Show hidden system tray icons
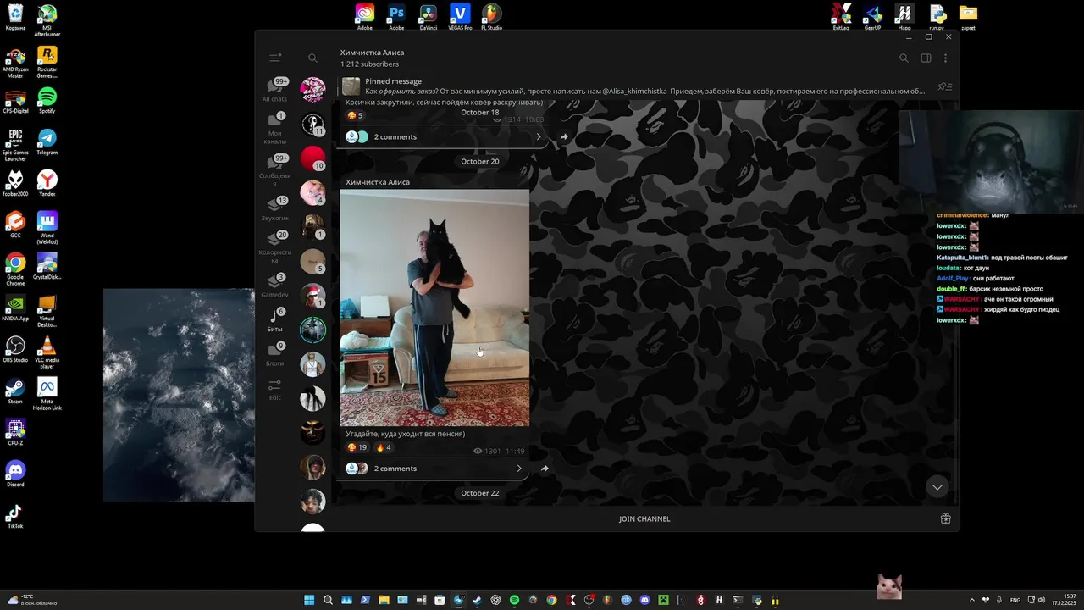The height and width of the screenshot is (610, 1084). 972,600
